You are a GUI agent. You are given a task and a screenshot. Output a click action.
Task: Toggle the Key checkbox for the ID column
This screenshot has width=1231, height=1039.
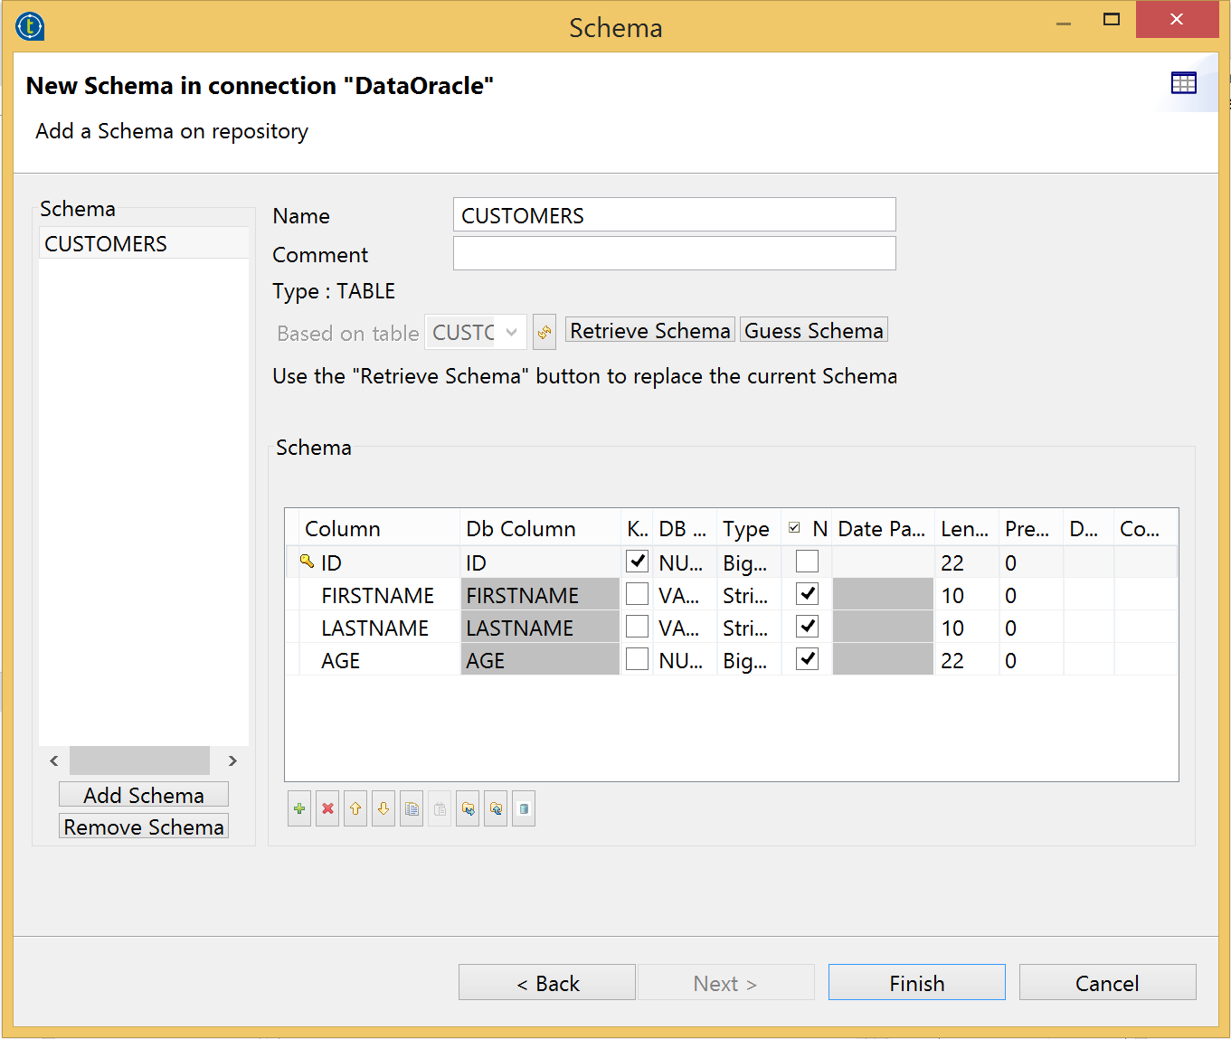(x=637, y=562)
